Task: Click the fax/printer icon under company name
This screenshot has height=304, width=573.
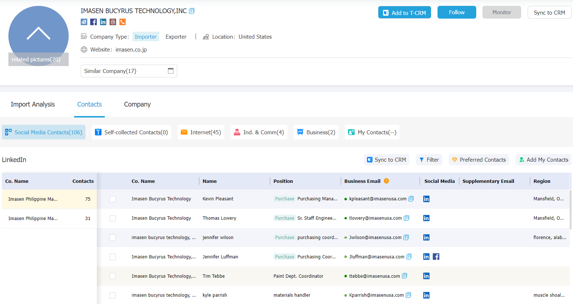Action: point(113,22)
